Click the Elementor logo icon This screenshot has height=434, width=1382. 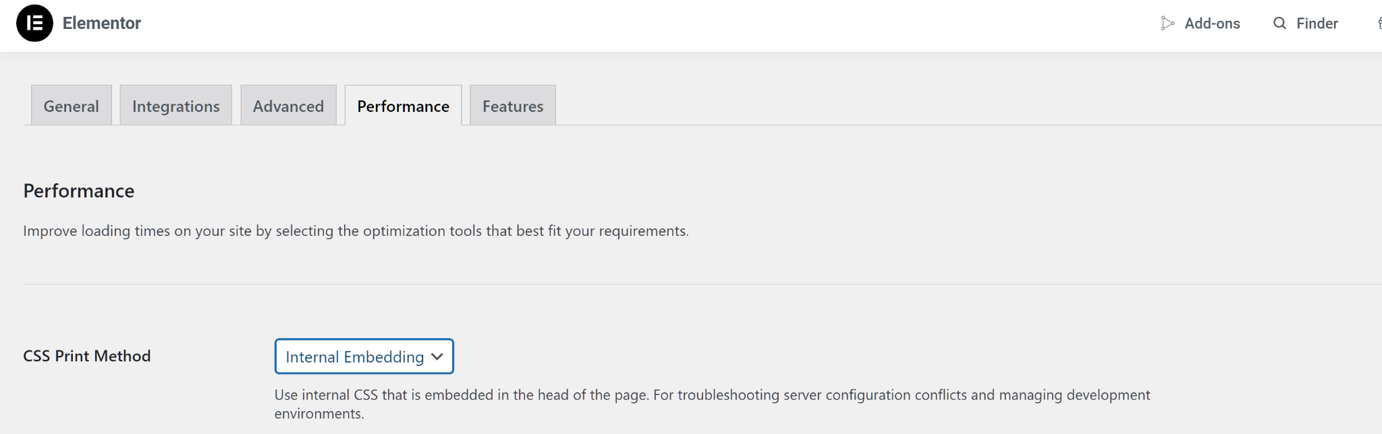tap(34, 23)
